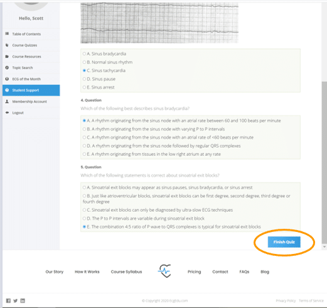Screen dimensions: 327x308
Task: Open the Twitter social icon
Action: [x=16, y=300]
